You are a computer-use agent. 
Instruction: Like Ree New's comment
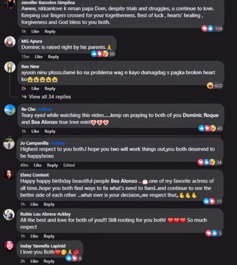click(35, 89)
